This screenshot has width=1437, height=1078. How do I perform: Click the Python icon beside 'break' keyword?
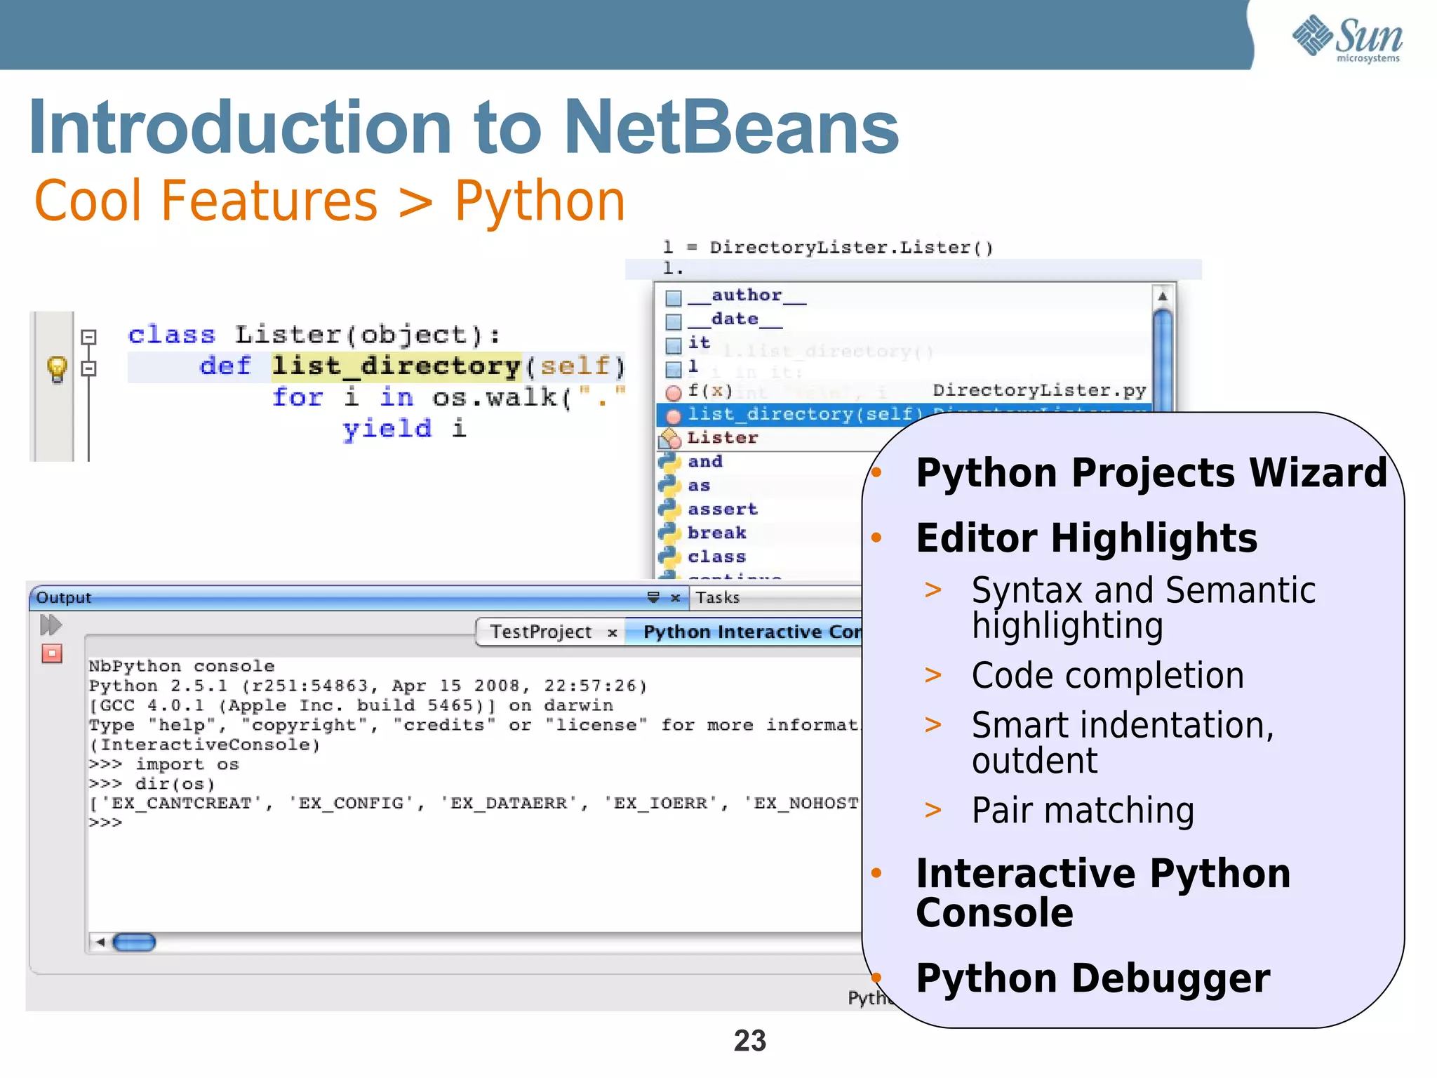[670, 533]
